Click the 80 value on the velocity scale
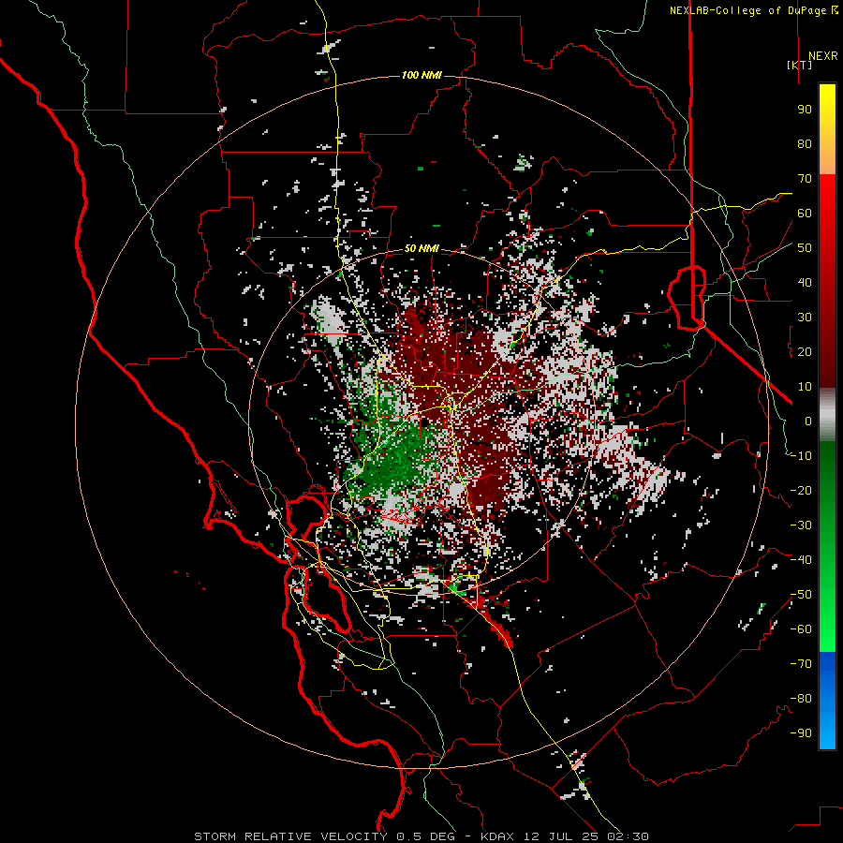 tap(805, 143)
